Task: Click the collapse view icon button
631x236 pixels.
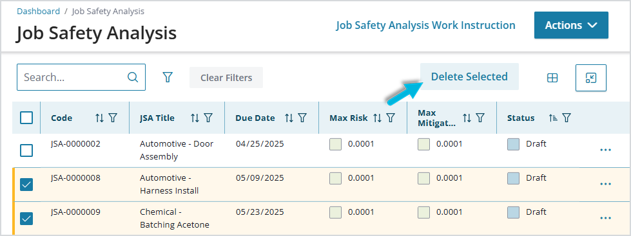Action: point(591,78)
